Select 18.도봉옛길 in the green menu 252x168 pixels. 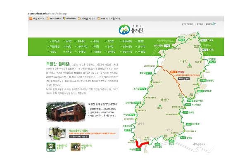[95, 52]
